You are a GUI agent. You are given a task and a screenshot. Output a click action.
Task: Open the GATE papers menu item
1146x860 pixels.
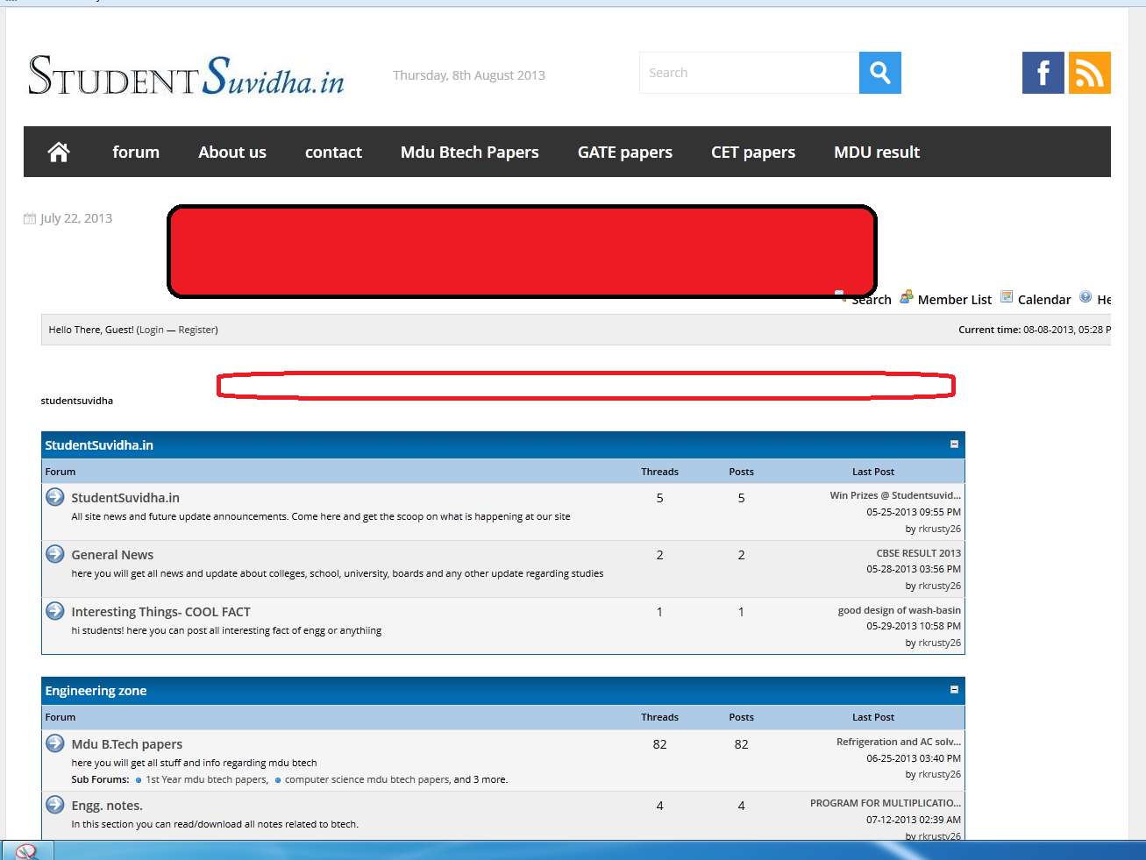click(x=624, y=153)
